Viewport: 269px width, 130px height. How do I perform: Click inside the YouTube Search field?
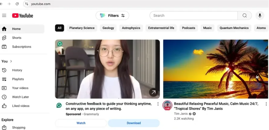(x=194, y=15)
